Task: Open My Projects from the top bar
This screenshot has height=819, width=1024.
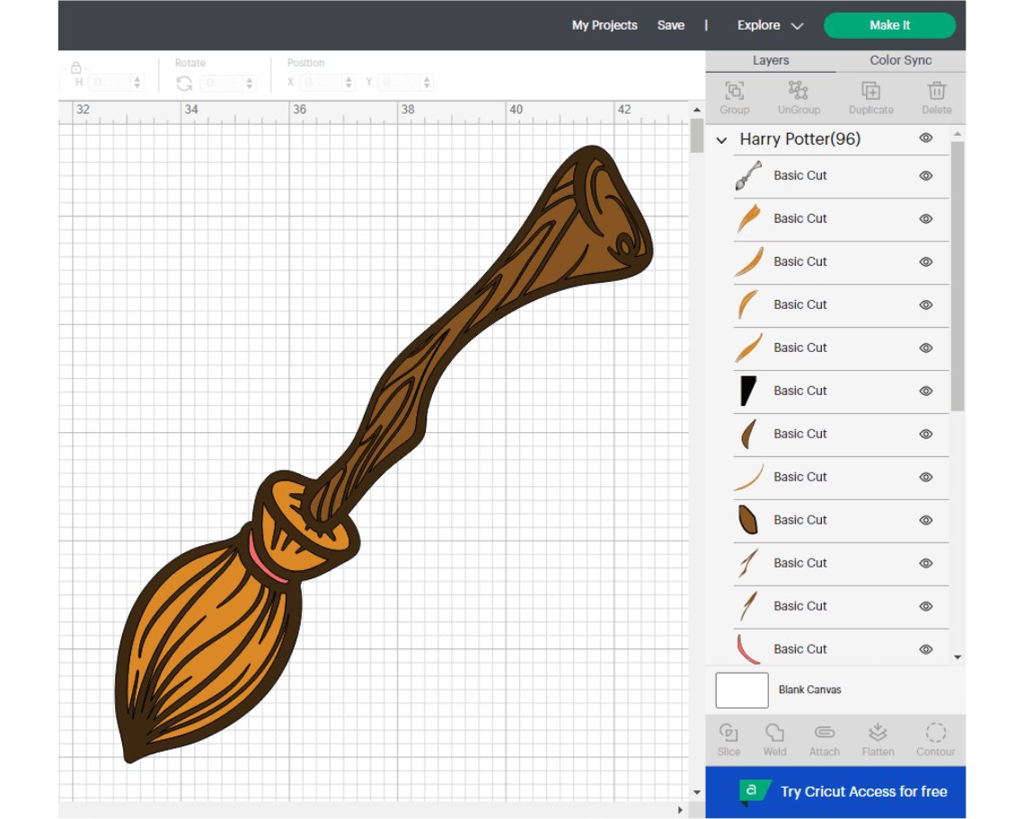Action: pos(605,25)
